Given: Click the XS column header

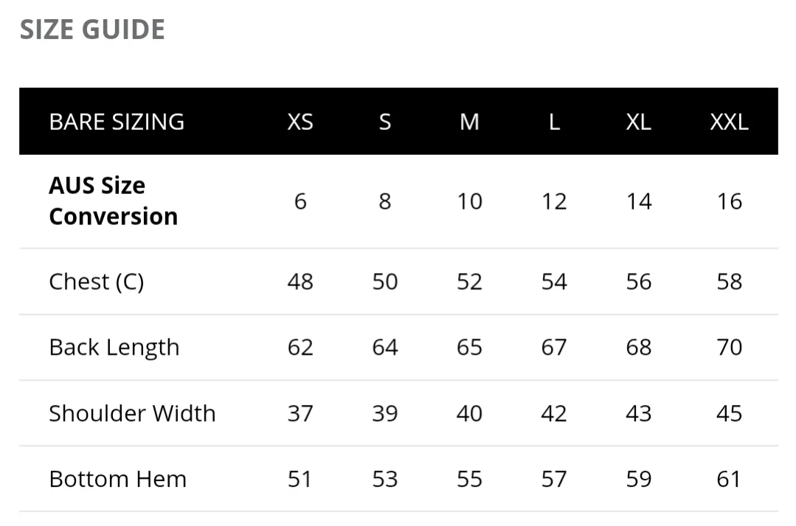Looking at the screenshot, I should [x=300, y=122].
